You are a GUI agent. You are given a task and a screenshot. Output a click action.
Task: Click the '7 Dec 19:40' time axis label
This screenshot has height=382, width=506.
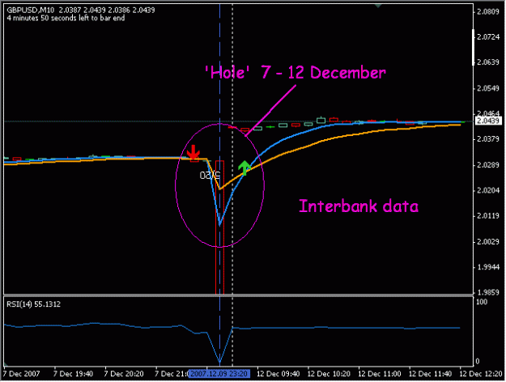pos(73,374)
